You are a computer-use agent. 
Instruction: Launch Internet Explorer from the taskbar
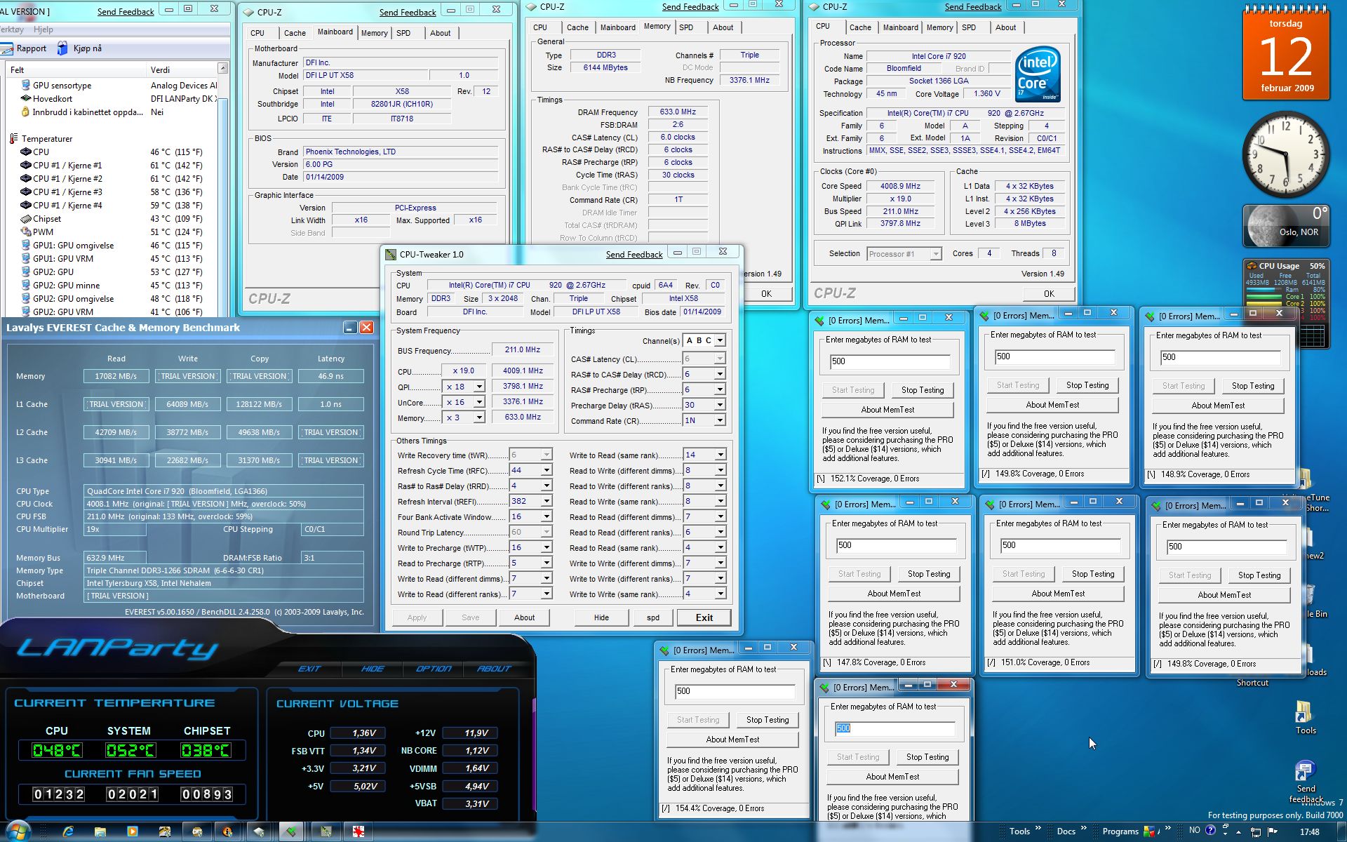click(x=68, y=831)
